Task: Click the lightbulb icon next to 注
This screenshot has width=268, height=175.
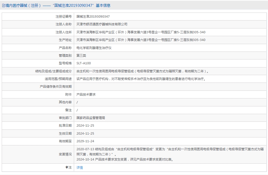Action: point(67,167)
